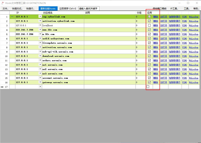Open IP dropdown in empty row 17
201x143 pixels.
coord(40,87)
